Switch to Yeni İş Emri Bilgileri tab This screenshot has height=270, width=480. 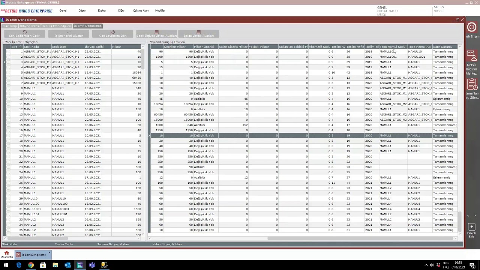click(57, 26)
